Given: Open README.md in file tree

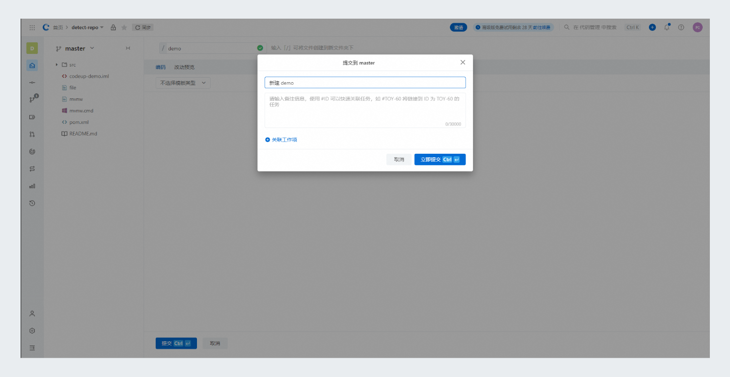Looking at the screenshot, I should pyautogui.click(x=79, y=134).
